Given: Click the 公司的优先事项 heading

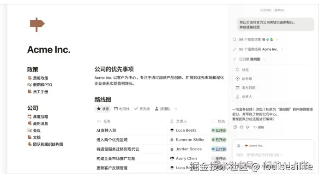Looking at the screenshot, I should click(114, 69).
